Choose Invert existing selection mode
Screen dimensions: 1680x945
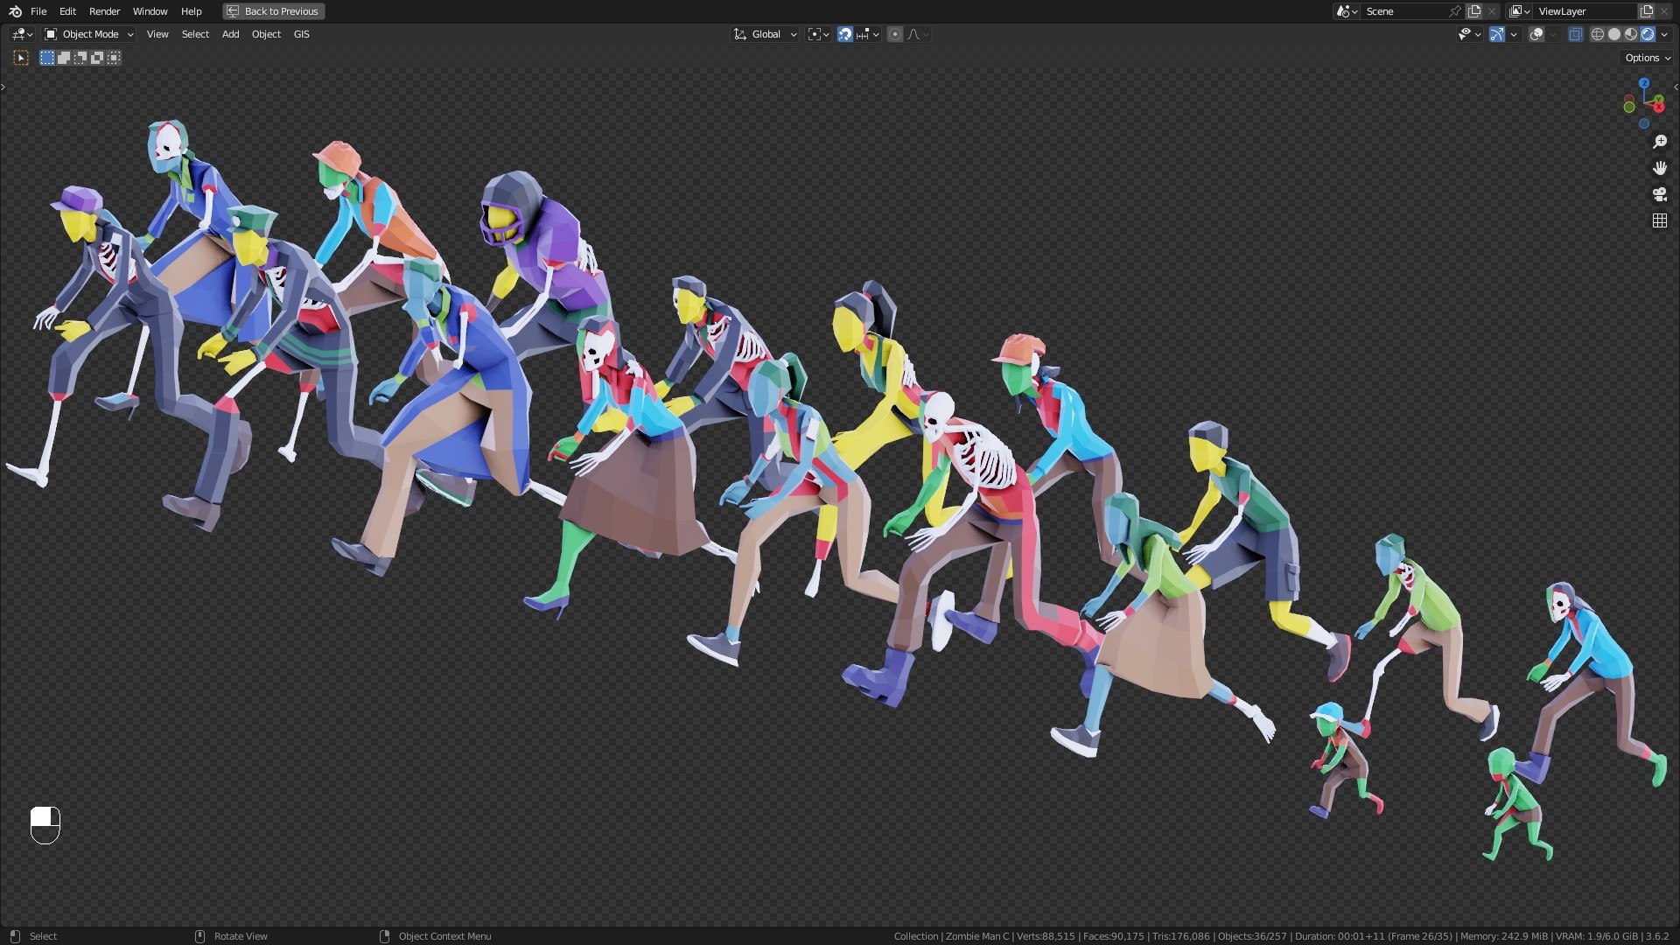tap(97, 58)
